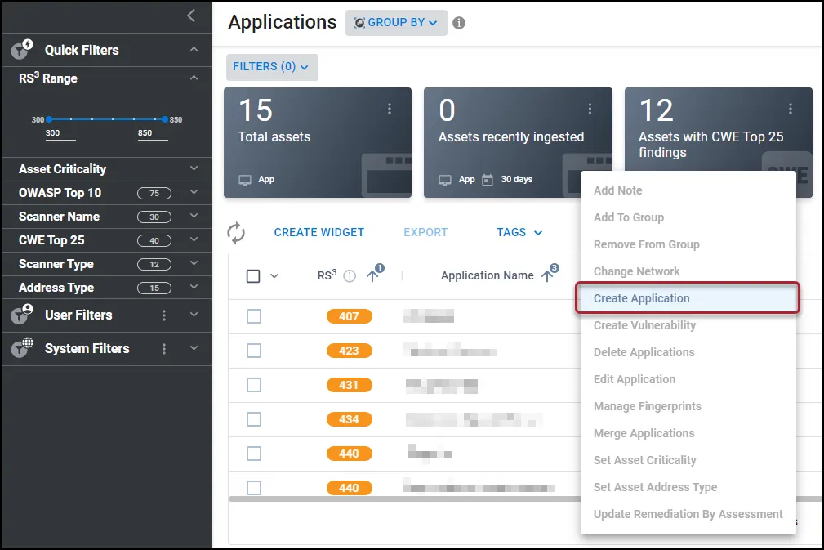The image size is (824, 550).
Task: Click the User Filters funnel icon
Action: [x=21, y=315]
